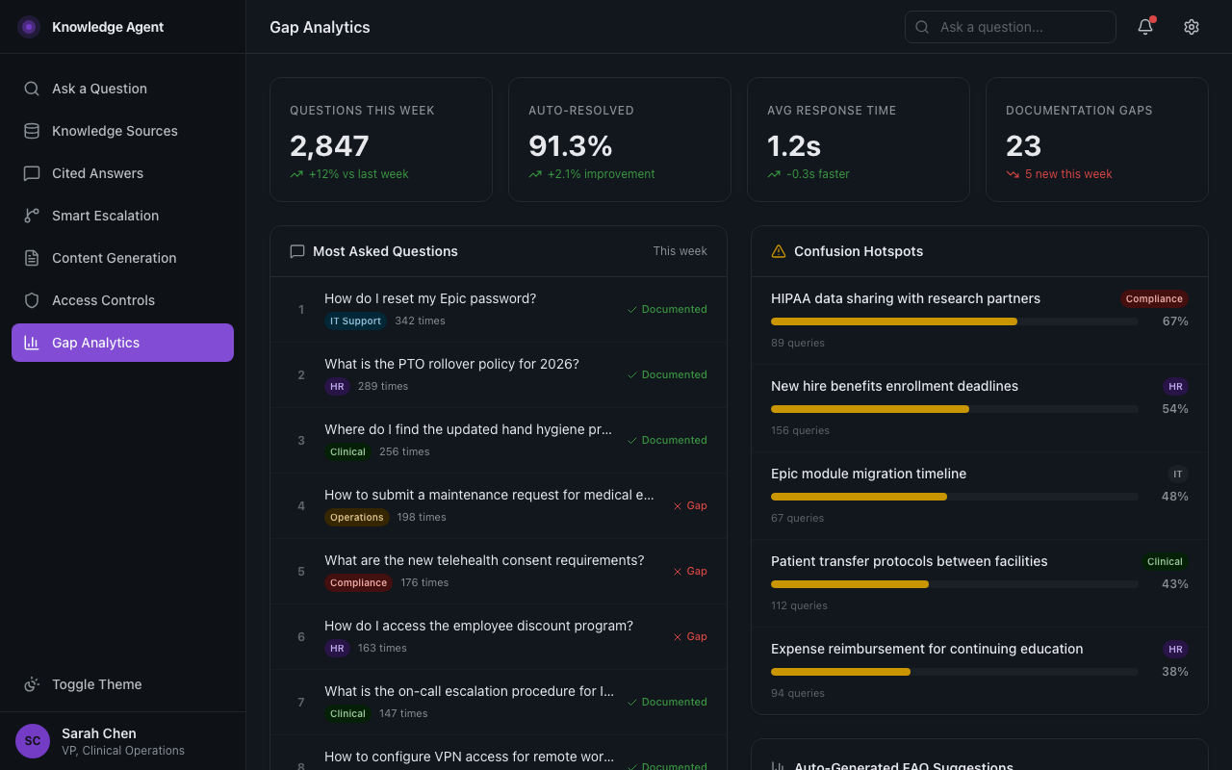Open the Ask a Question page

[x=99, y=89]
